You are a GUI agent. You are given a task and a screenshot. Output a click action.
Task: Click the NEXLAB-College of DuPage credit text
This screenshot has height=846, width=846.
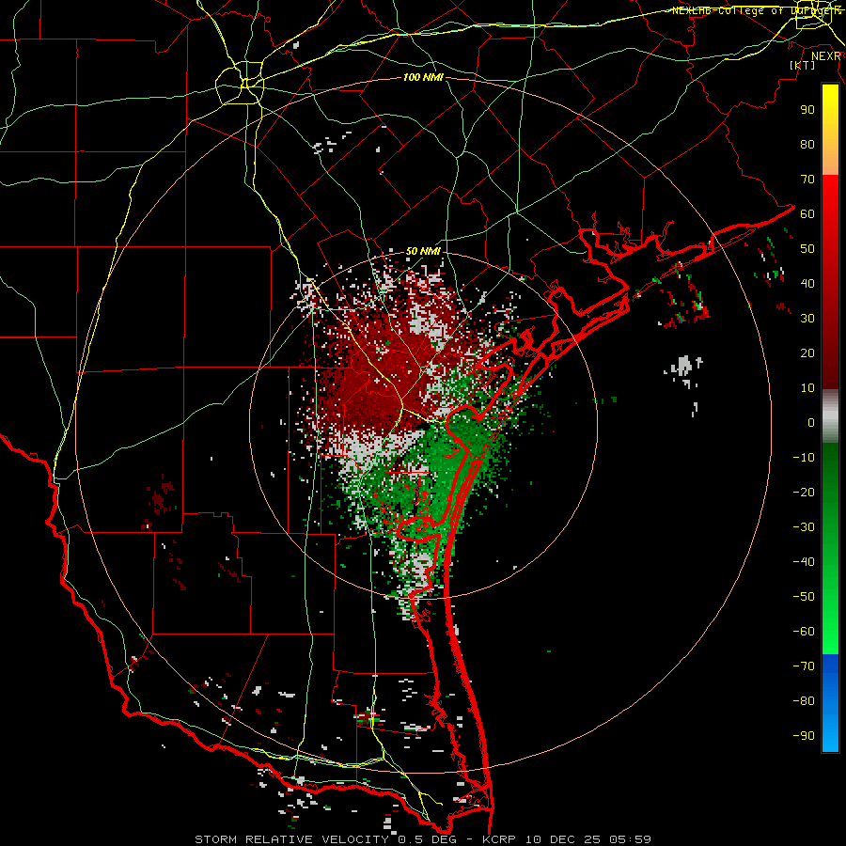tap(757, 10)
